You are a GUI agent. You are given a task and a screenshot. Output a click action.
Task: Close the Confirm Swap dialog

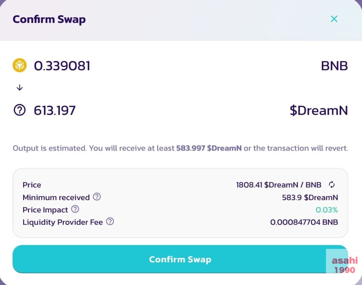tap(334, 19)
